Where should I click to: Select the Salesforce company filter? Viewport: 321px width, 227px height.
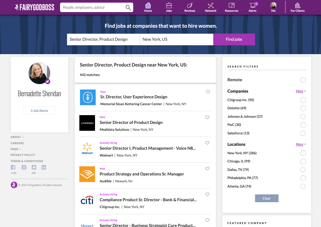[x=303, y=133]
